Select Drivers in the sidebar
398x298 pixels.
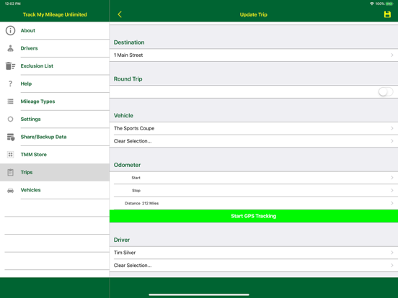[55, 48]
